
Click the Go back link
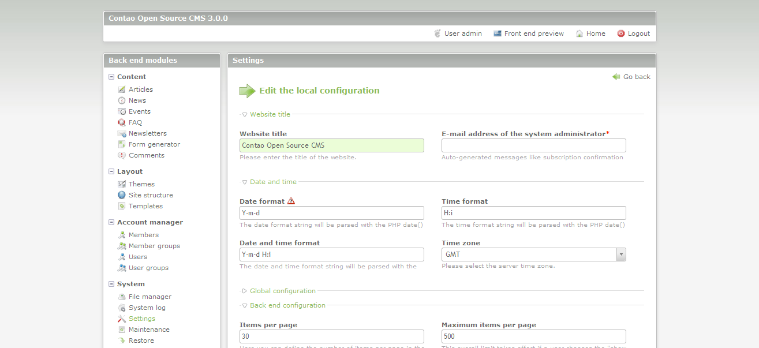[x=636, y=76]
